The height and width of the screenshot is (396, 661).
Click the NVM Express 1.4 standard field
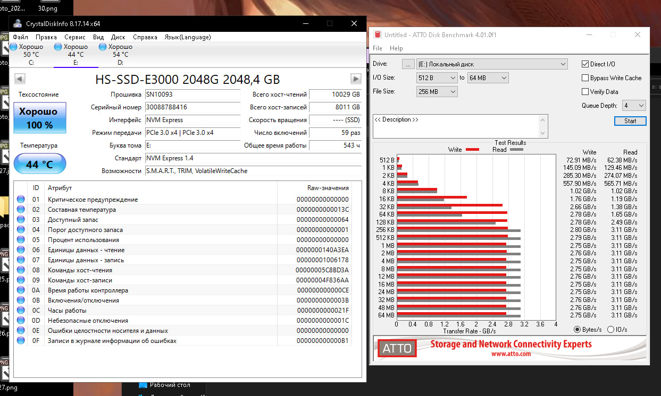click(x=253, y=158)
